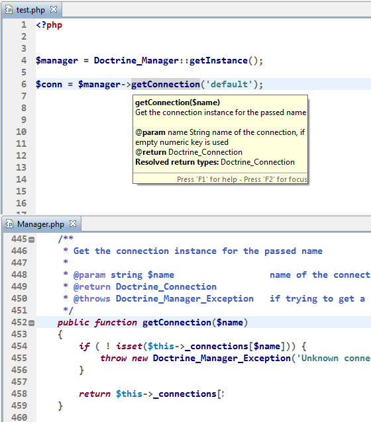
Task: Click the PHP file icon on Manager.php tab
Action: pos(9,224)
